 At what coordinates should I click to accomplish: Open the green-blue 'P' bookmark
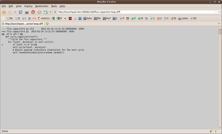click(133, 18)
